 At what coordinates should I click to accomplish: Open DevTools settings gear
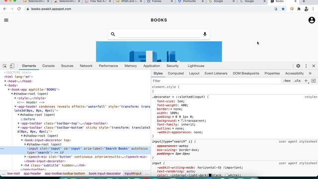tap(298, 66)
